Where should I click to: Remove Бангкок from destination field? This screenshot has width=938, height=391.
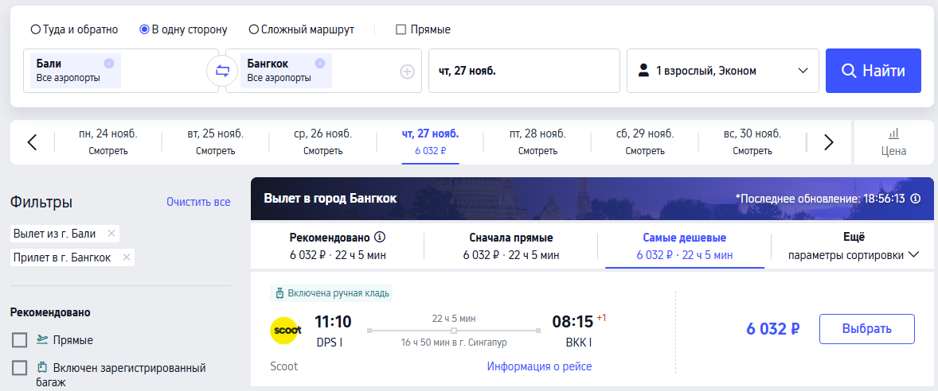(x=319, y=64)
